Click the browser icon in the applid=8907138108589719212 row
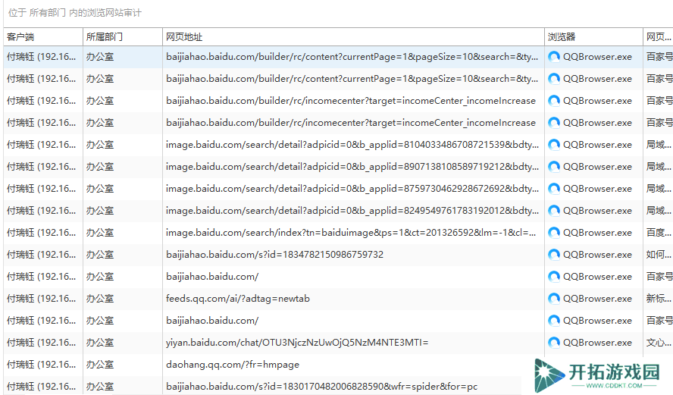673x395 pixels. point(554,167)
